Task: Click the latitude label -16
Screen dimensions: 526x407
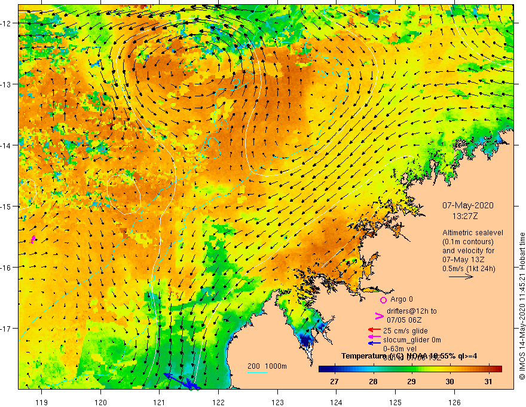Action: 7,268
